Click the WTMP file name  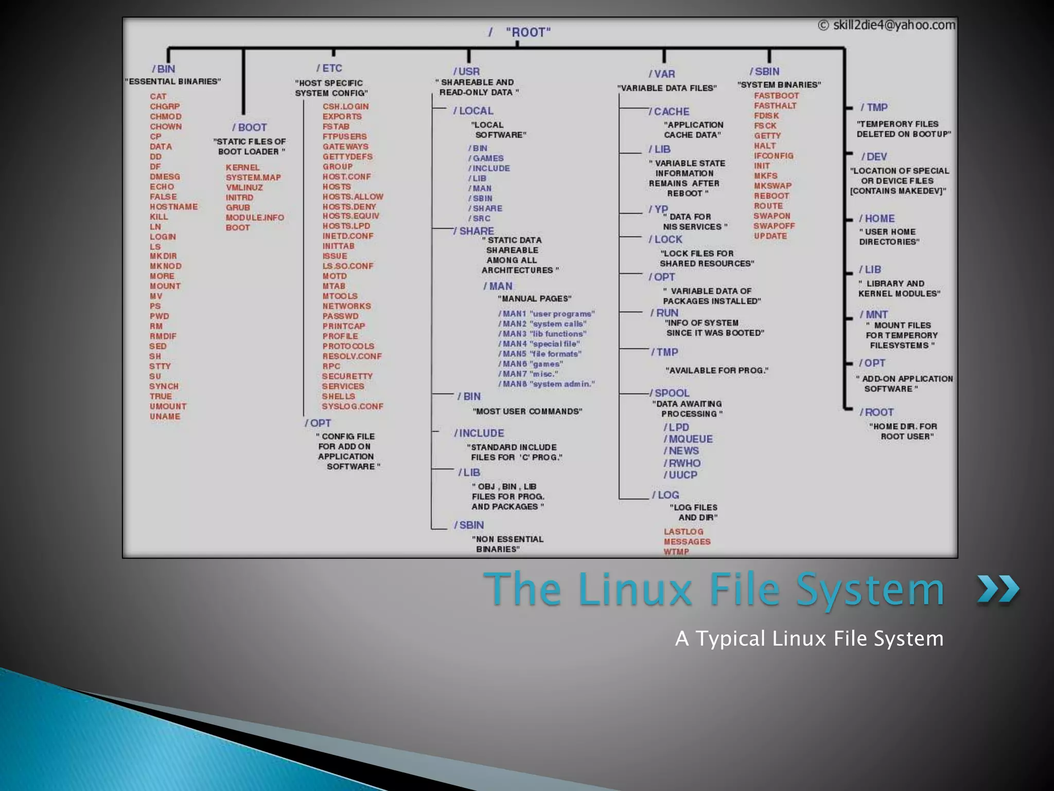[676, 552]
